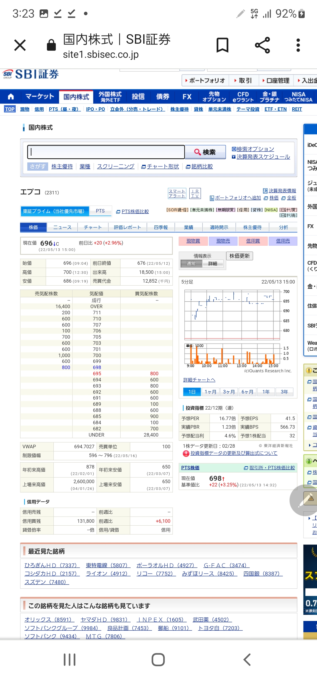Switch to the 分析 tab

tap(284, 227)
